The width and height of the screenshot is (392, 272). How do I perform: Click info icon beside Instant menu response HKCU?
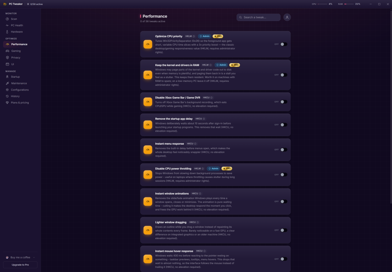(x=195, y=144)
